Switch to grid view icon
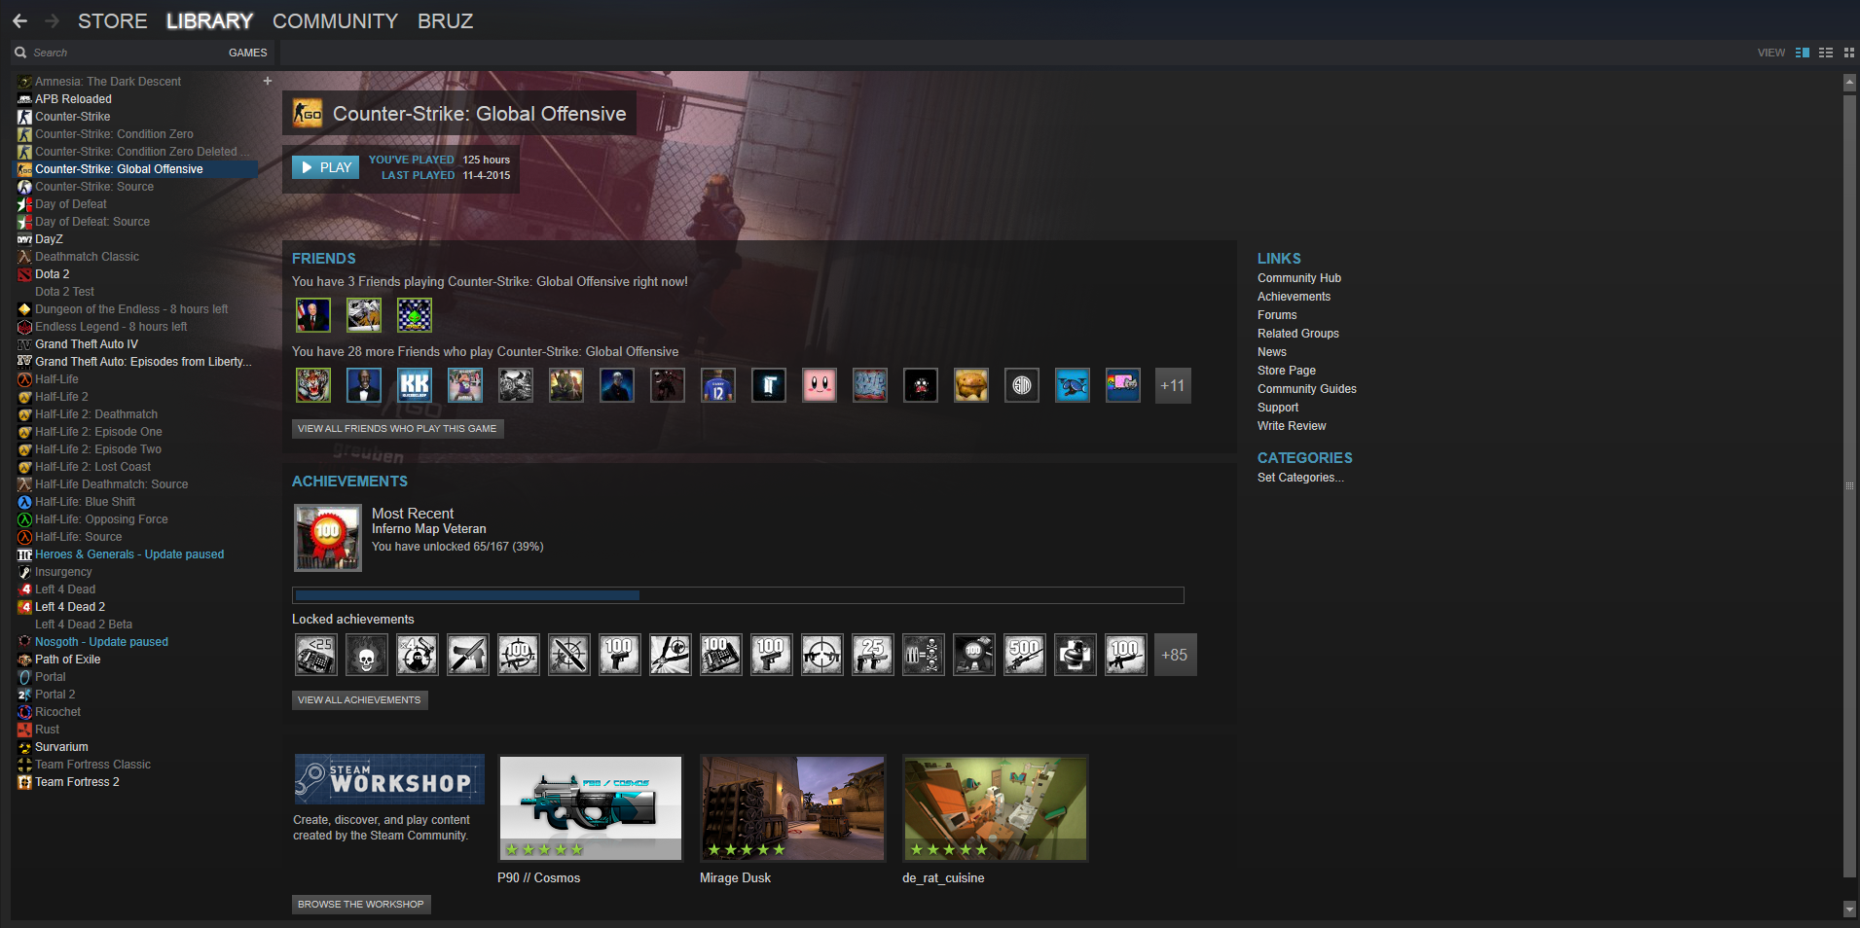The image size is (1860, 928). [1849, 53]
